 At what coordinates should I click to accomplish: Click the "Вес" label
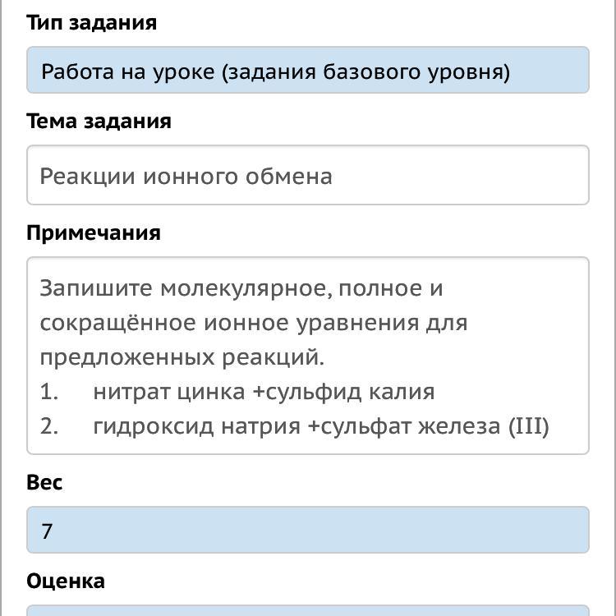tap(44, 482)
